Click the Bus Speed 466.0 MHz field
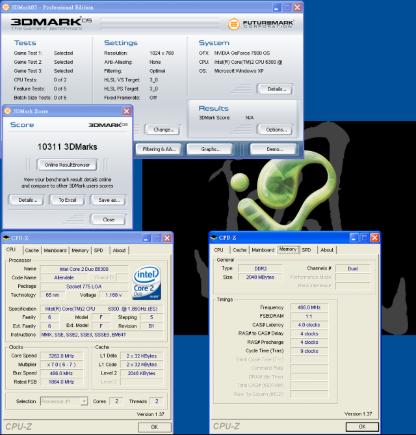 pyautogui.click(x=61, y=373)
